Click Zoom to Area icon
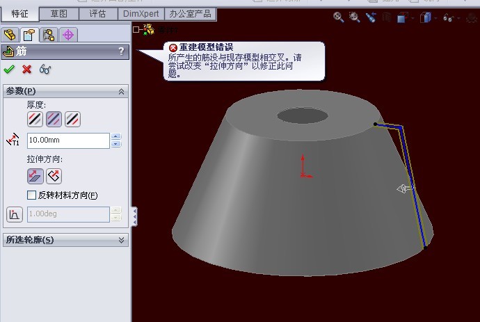Viewport: 480px width, 322px height. 355,17
